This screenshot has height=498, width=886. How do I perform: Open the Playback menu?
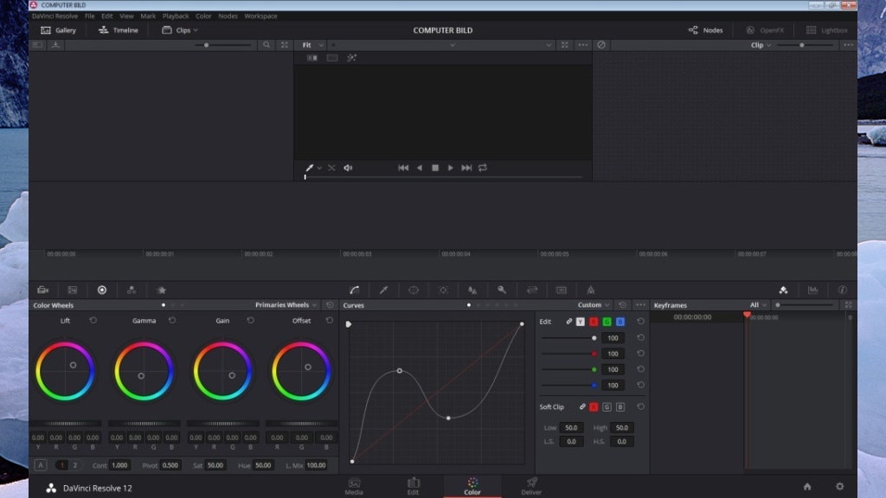coord(176,16)
